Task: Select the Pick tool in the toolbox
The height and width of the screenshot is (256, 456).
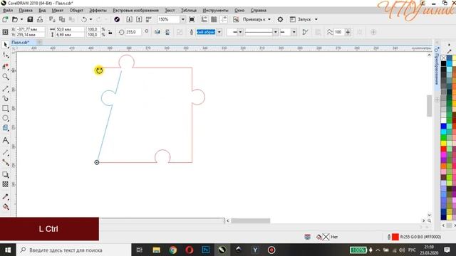Action: tap(5, 45)
